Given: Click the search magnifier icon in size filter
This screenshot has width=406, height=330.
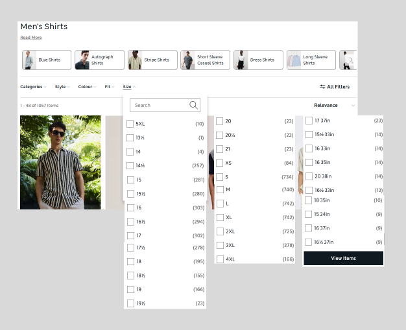Looking at the screenshot, I should point(193,105).
